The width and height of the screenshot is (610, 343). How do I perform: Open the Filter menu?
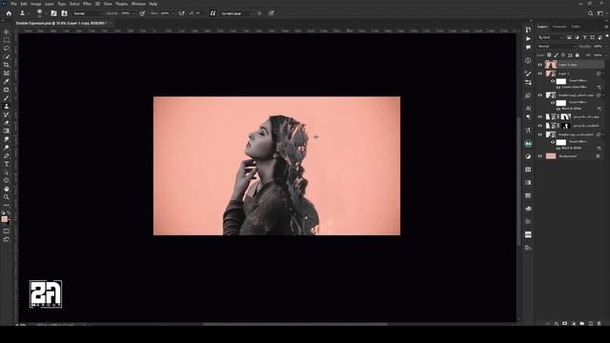(x=87, y=4)
